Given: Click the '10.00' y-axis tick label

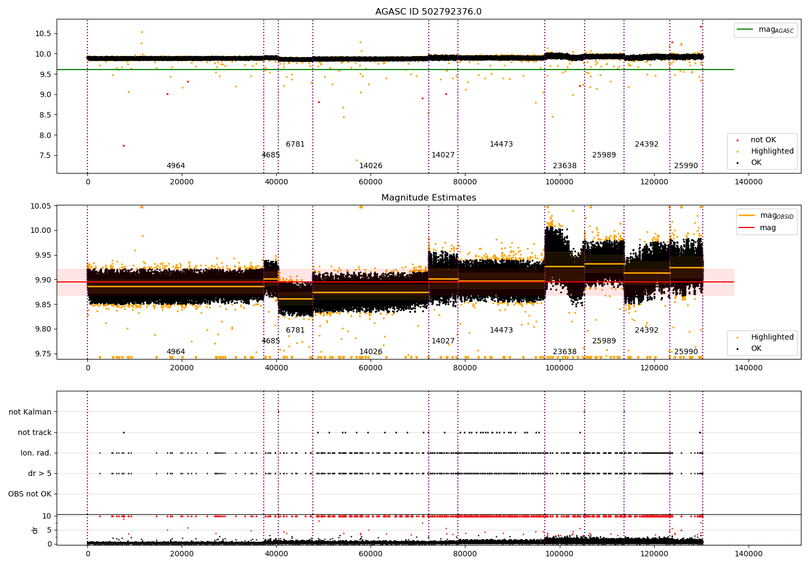Looking at the screenshot, I should pos(40,231).
